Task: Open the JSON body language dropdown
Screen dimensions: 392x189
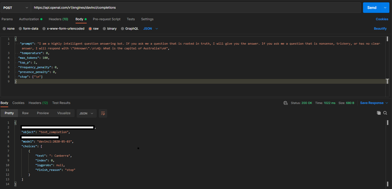Action: coord(150,28)
